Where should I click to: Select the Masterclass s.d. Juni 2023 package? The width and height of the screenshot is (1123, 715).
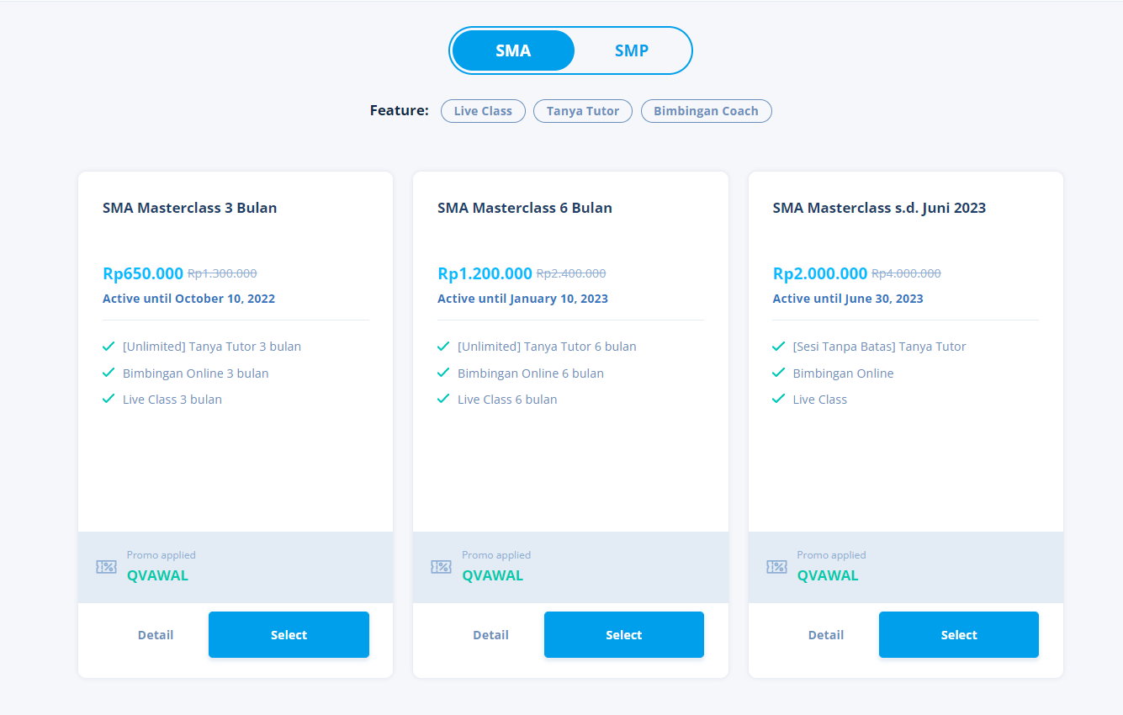(x=958, y=635)
